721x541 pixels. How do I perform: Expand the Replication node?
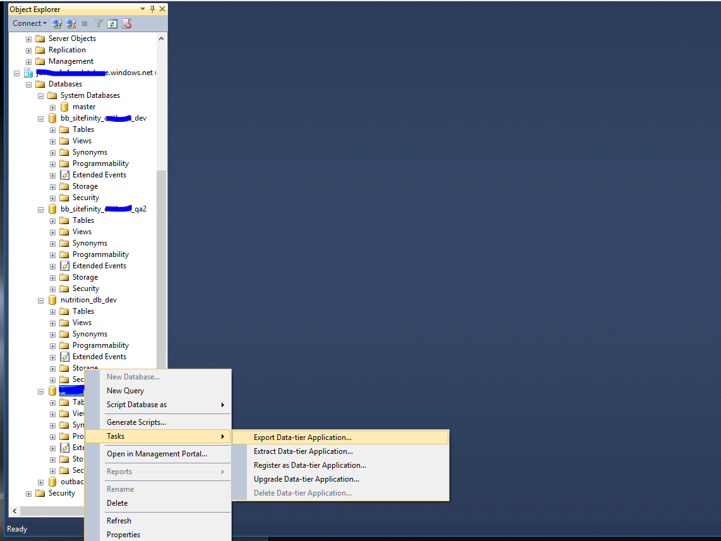click(x=28, y=49)
